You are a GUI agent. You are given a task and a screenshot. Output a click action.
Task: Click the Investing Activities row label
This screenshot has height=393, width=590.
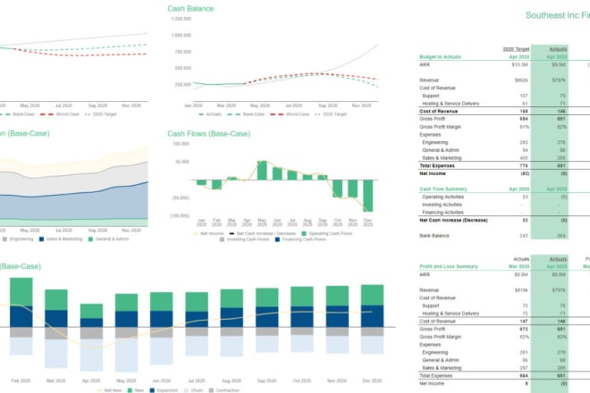point(442,205)
